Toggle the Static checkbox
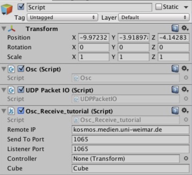This screenshot has width=192, height=175. coord(159,7)
